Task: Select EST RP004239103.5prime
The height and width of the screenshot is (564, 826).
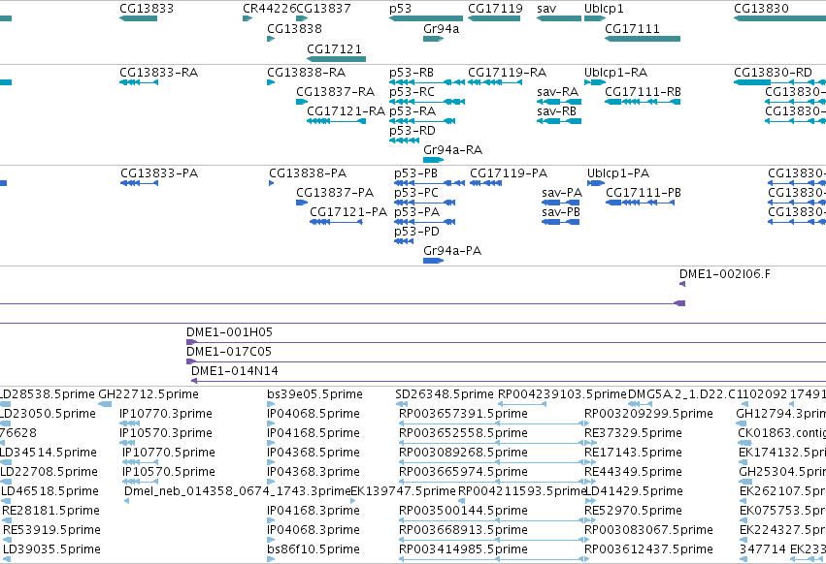Action: pyautogui.click(x=563, y=394)
